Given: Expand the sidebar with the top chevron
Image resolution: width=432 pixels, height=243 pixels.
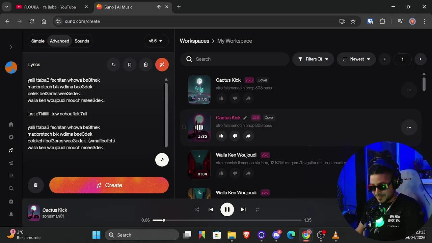Looking at the screenshot, I should pyautogui.click(x=11, y=47).
